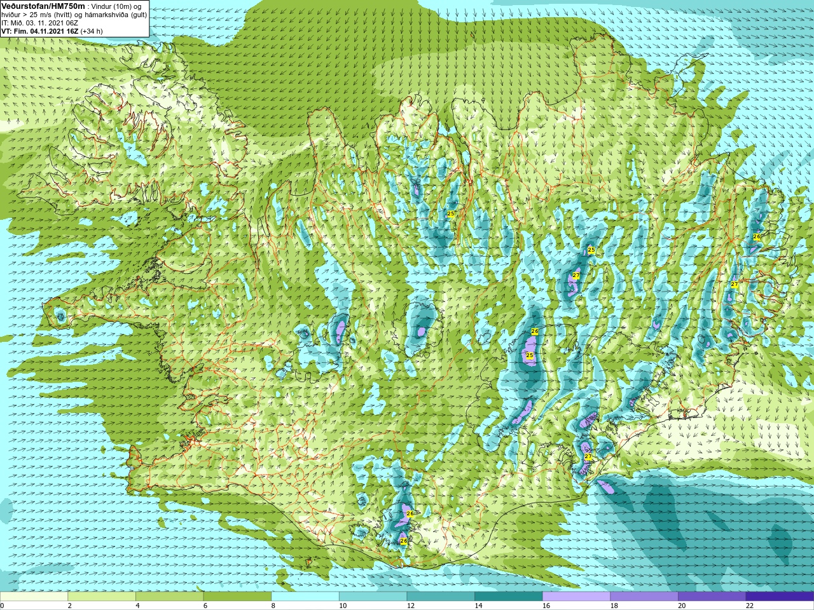The image size is (814, 610).
Task: Click the '14' tick label on the scale
Action: coord(479,606)
